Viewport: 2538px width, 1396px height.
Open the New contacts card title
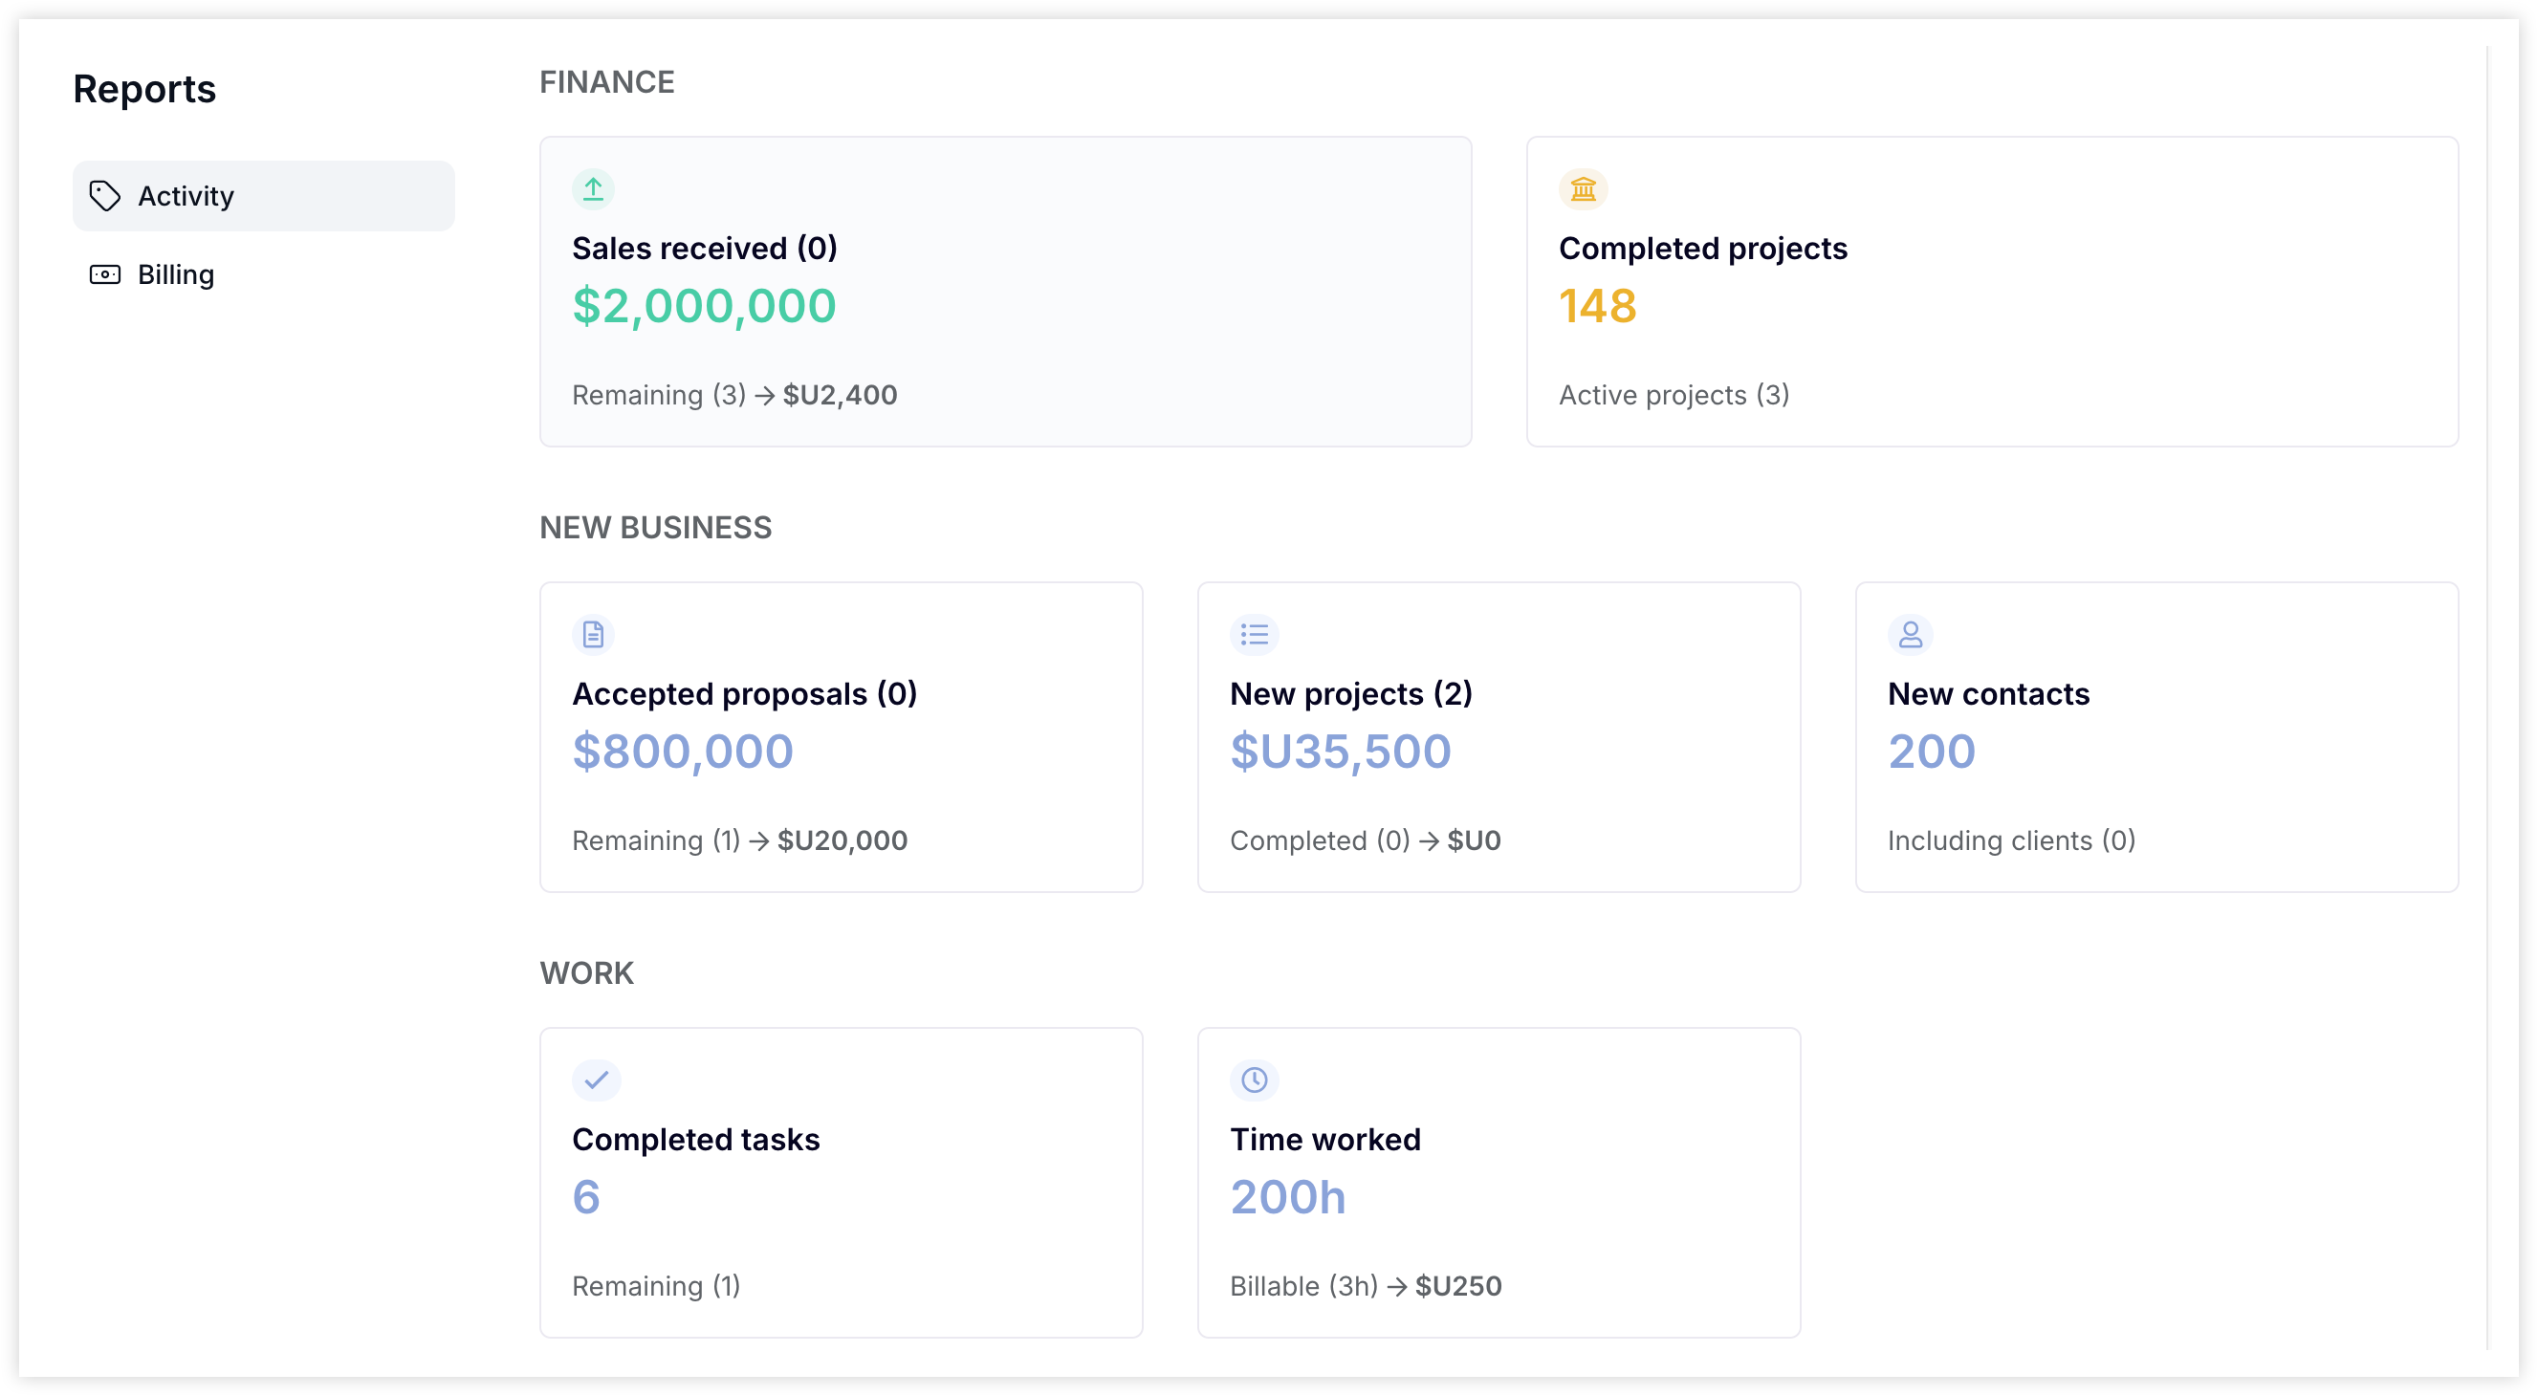pos(1988,693)
